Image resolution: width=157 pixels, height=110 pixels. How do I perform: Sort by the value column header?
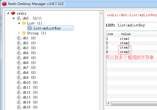[x=138, y=34]
